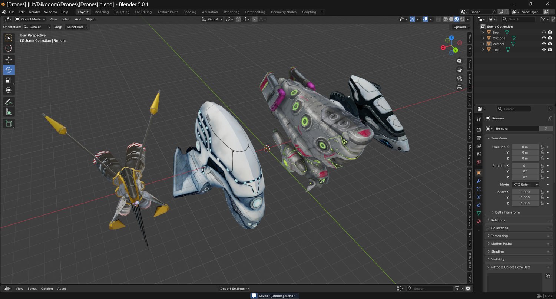The image size is (556, 299).
Task: Select the Measure tool
Action: pyautogui.click(x=9, y=112)
